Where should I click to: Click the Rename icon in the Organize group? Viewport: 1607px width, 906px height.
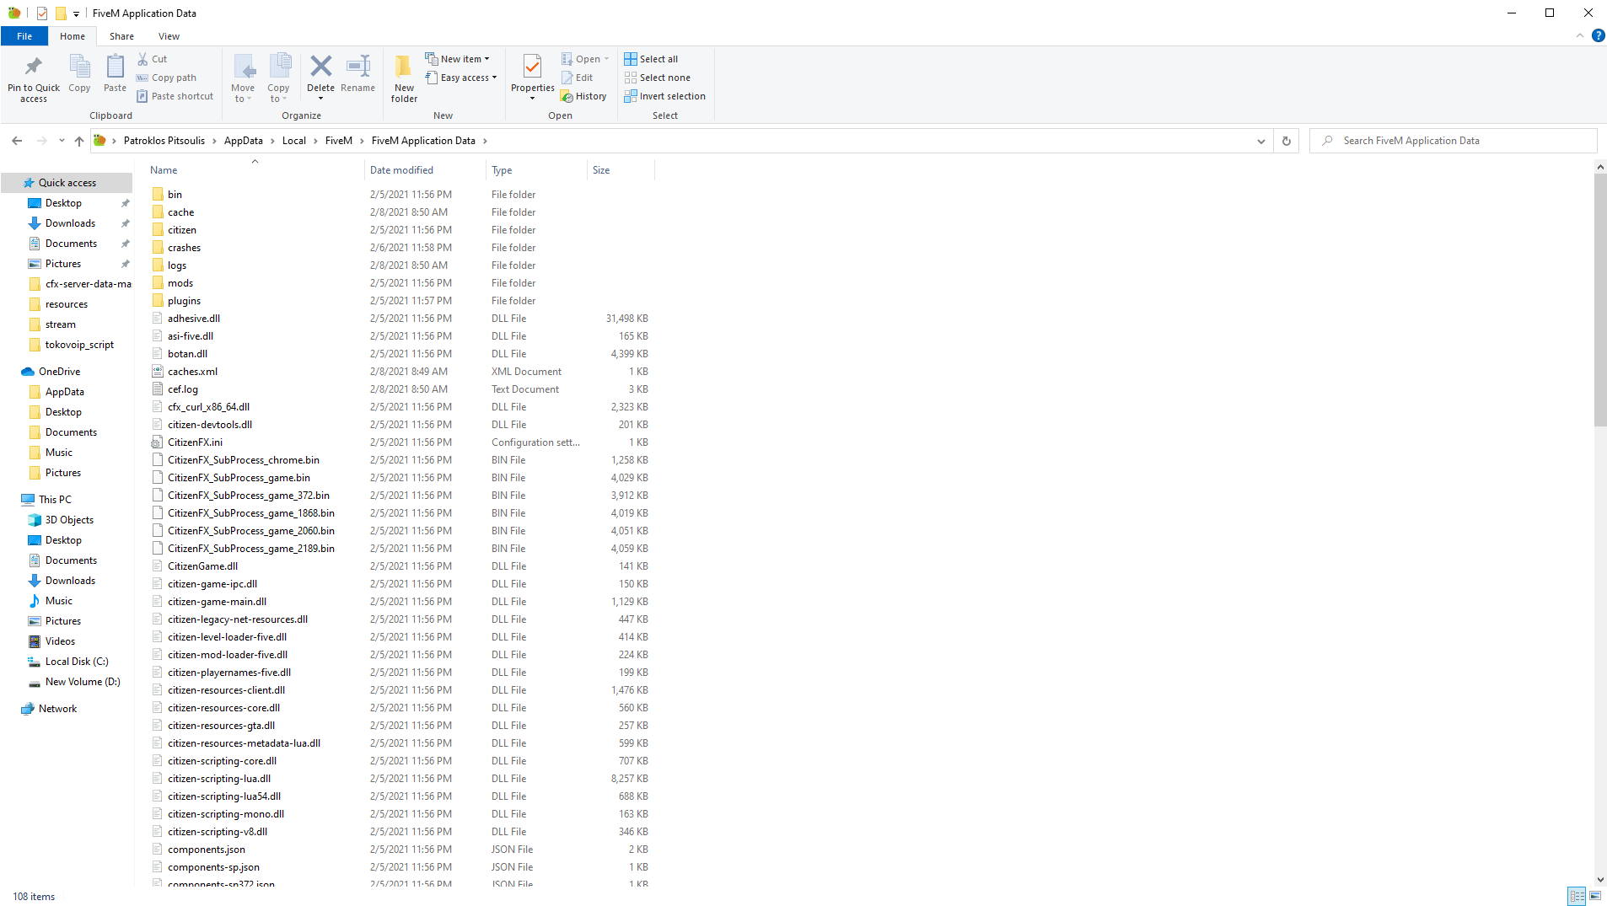358,67
